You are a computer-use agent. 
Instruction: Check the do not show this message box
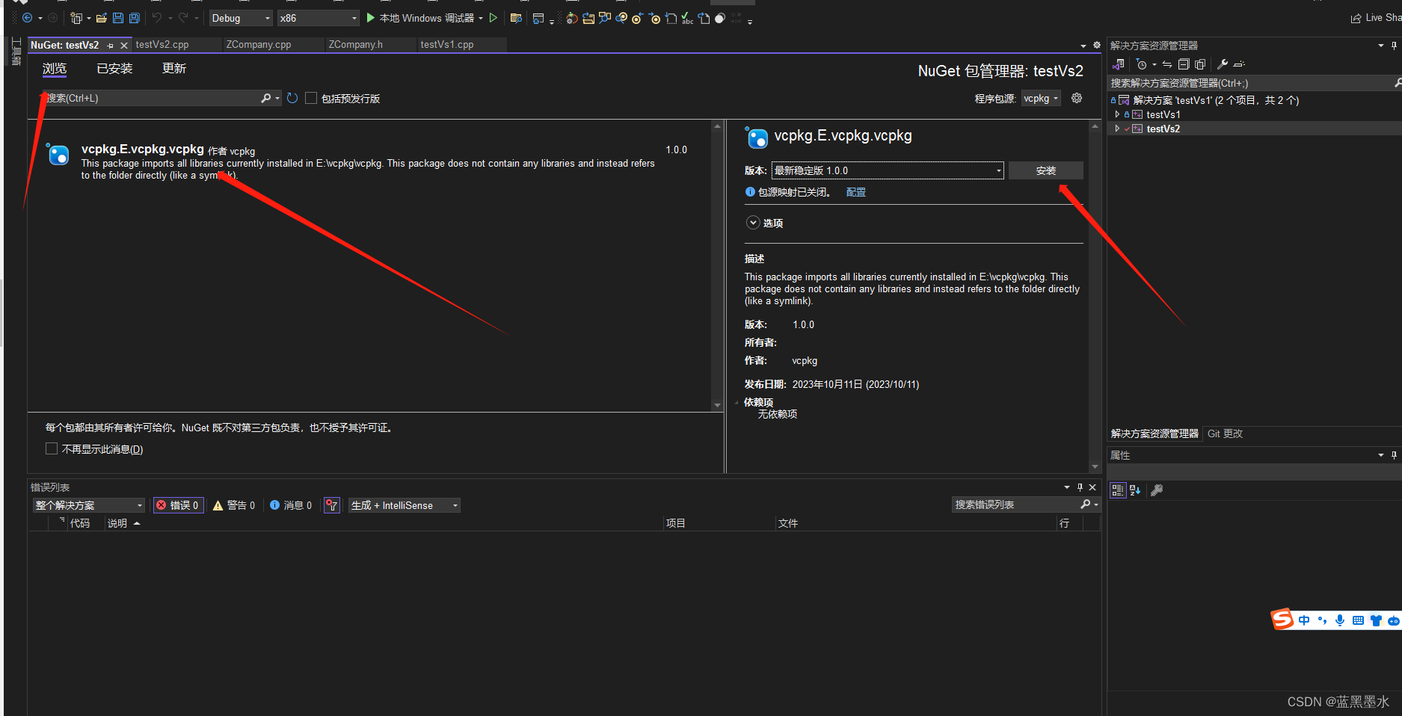point(52,448)
